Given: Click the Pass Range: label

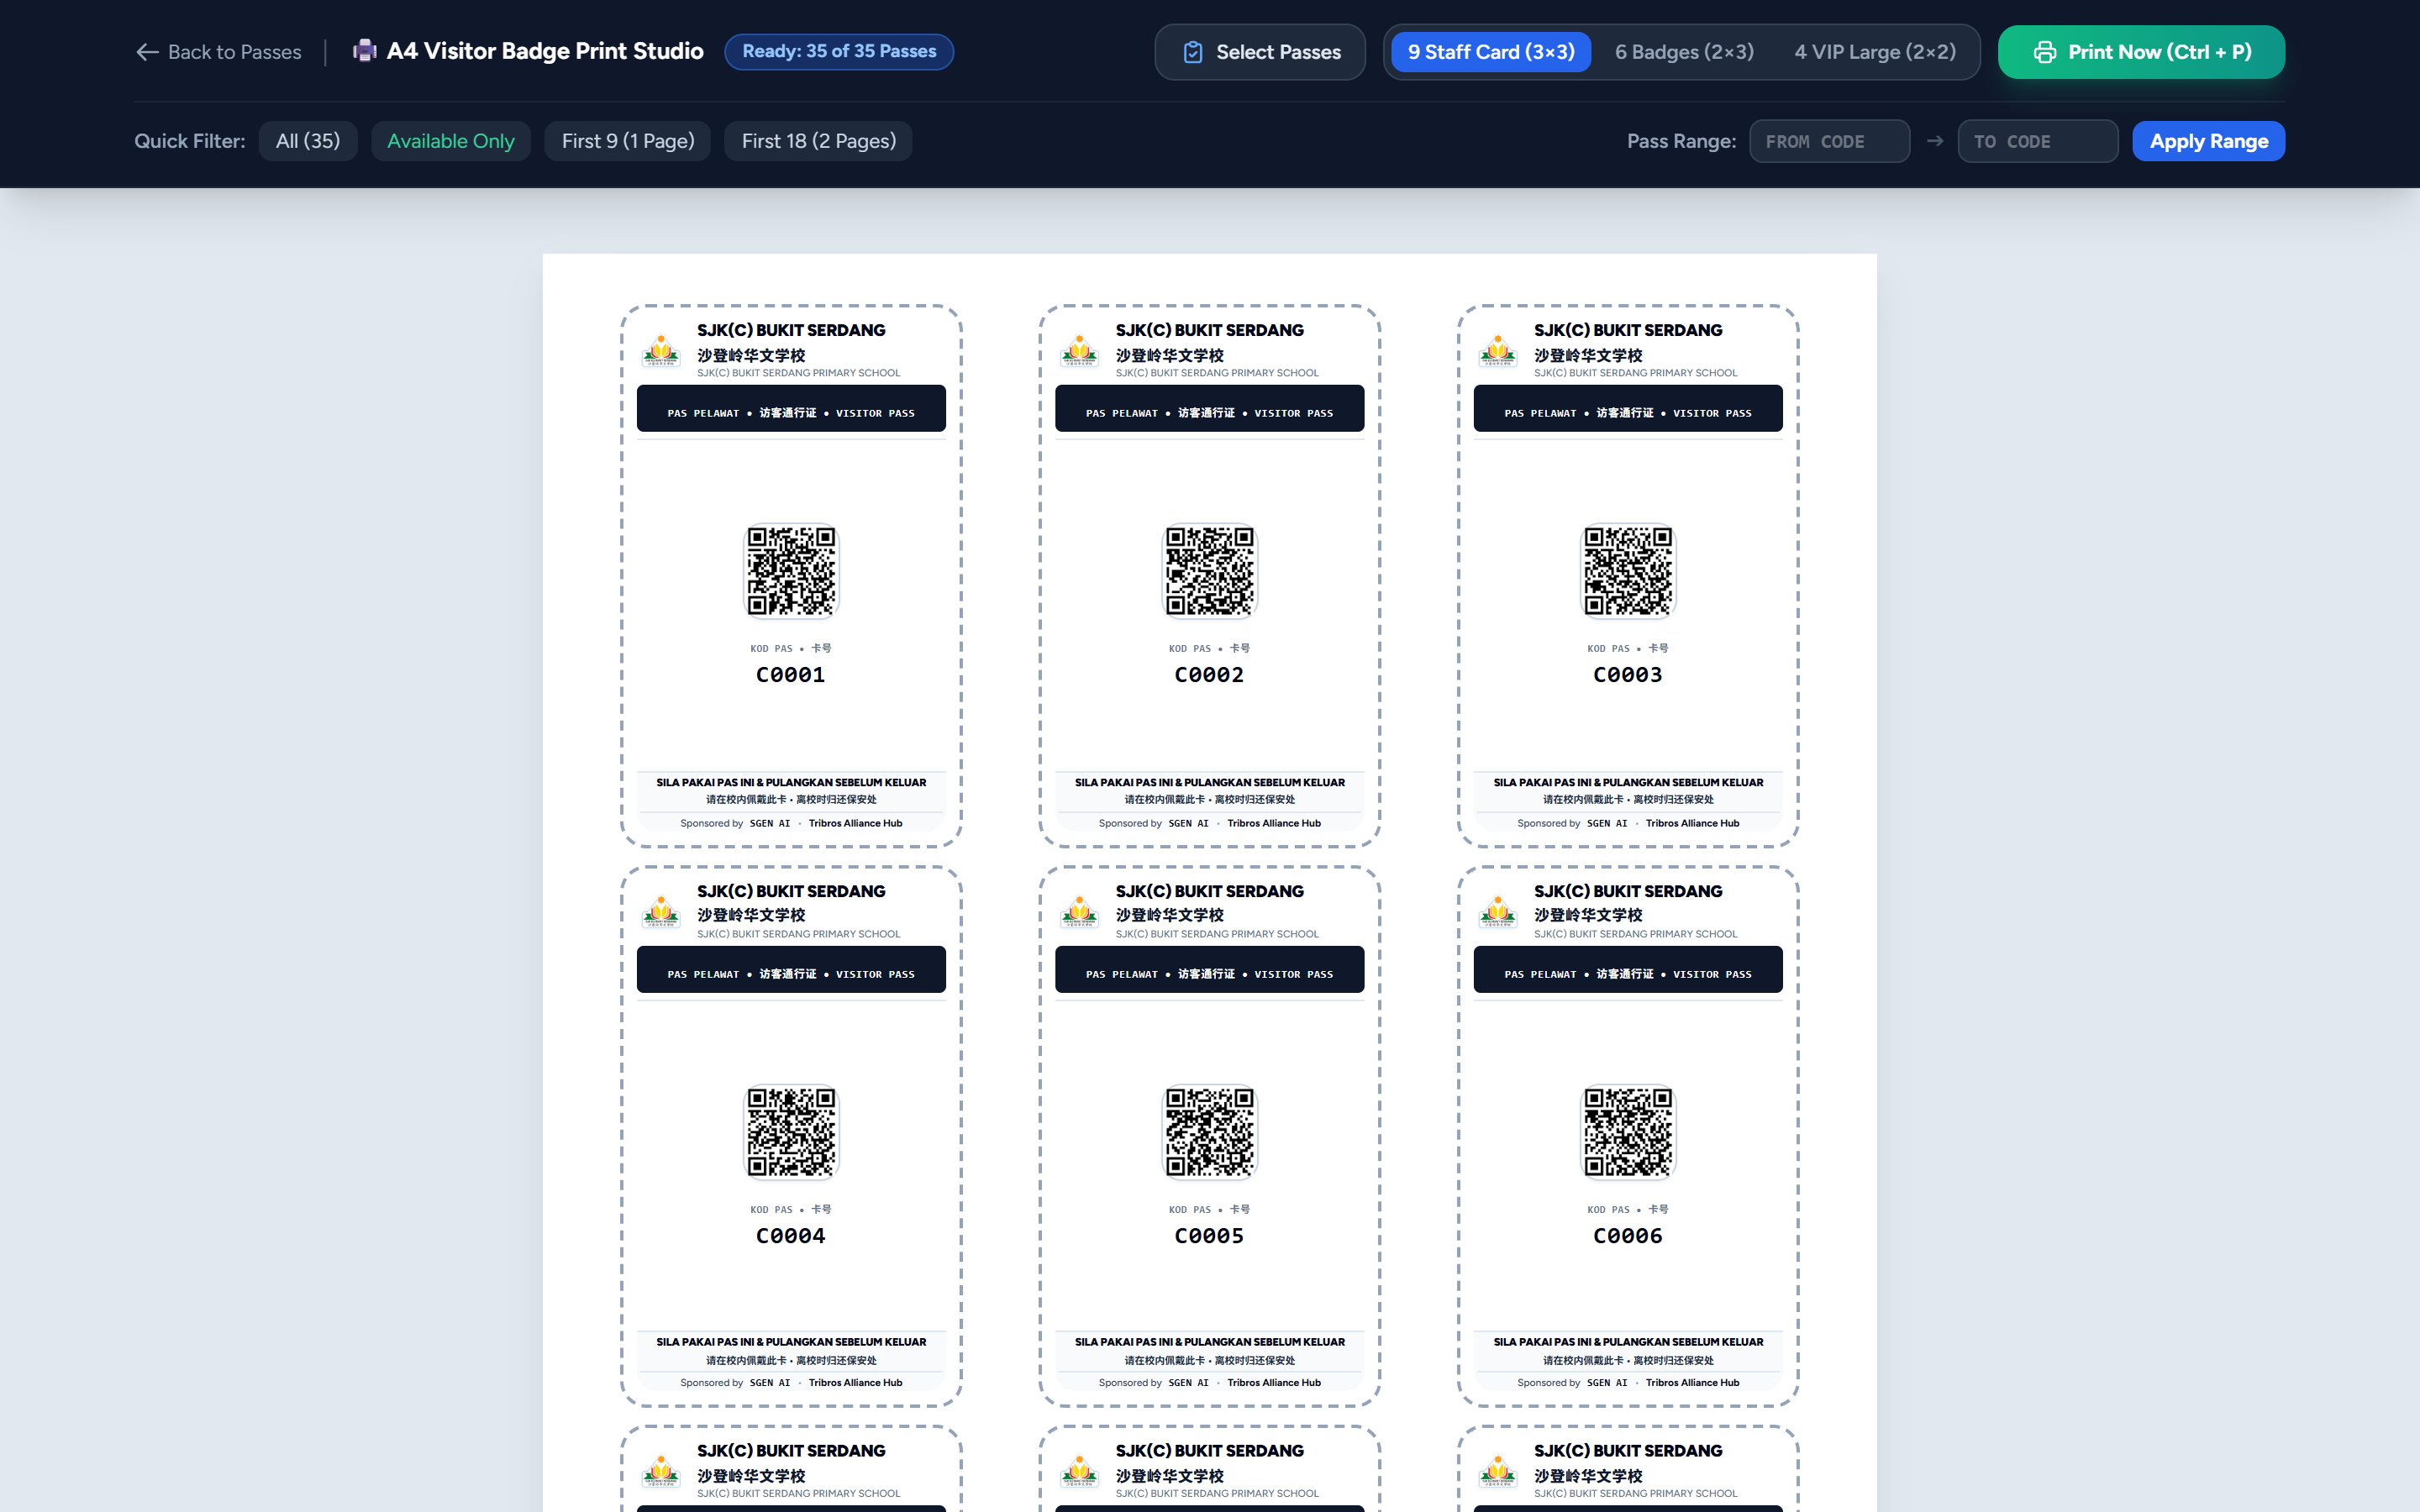Looking at the screenshot, I should coord(1681,141).
